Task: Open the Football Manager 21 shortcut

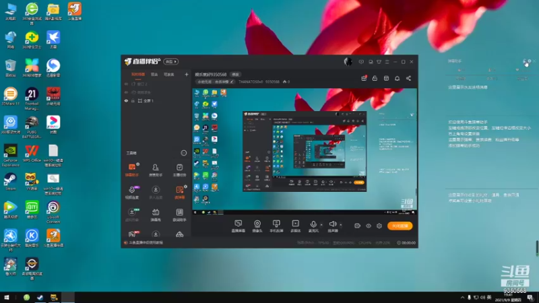Action: coord(32,99)
